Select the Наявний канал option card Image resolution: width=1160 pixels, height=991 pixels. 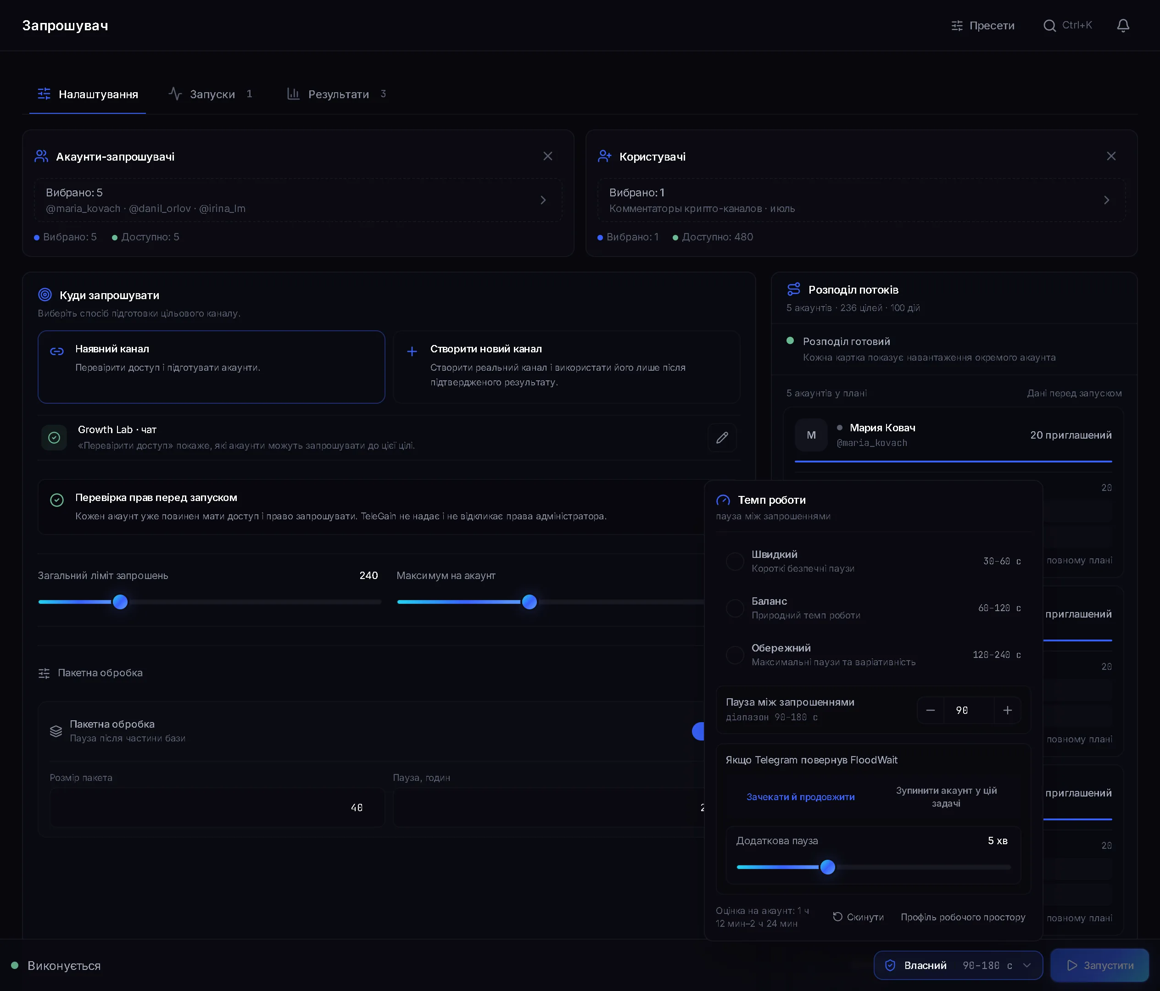click(x=211, y=367)
